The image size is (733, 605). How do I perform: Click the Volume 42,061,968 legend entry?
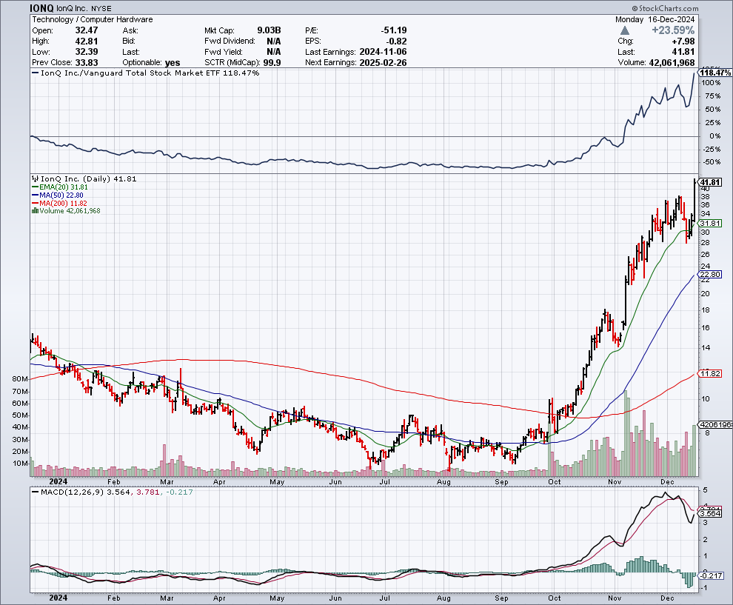coord(70,211)
